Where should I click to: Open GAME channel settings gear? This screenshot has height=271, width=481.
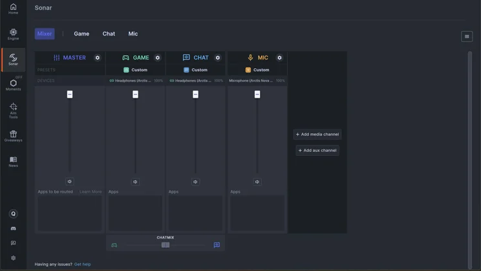[157, 58]
